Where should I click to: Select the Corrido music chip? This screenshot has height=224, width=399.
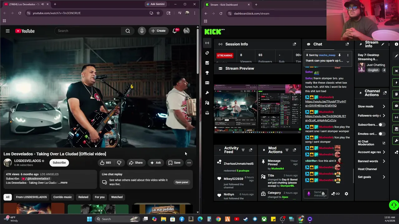pyautogui.click(x=62, y=197)
